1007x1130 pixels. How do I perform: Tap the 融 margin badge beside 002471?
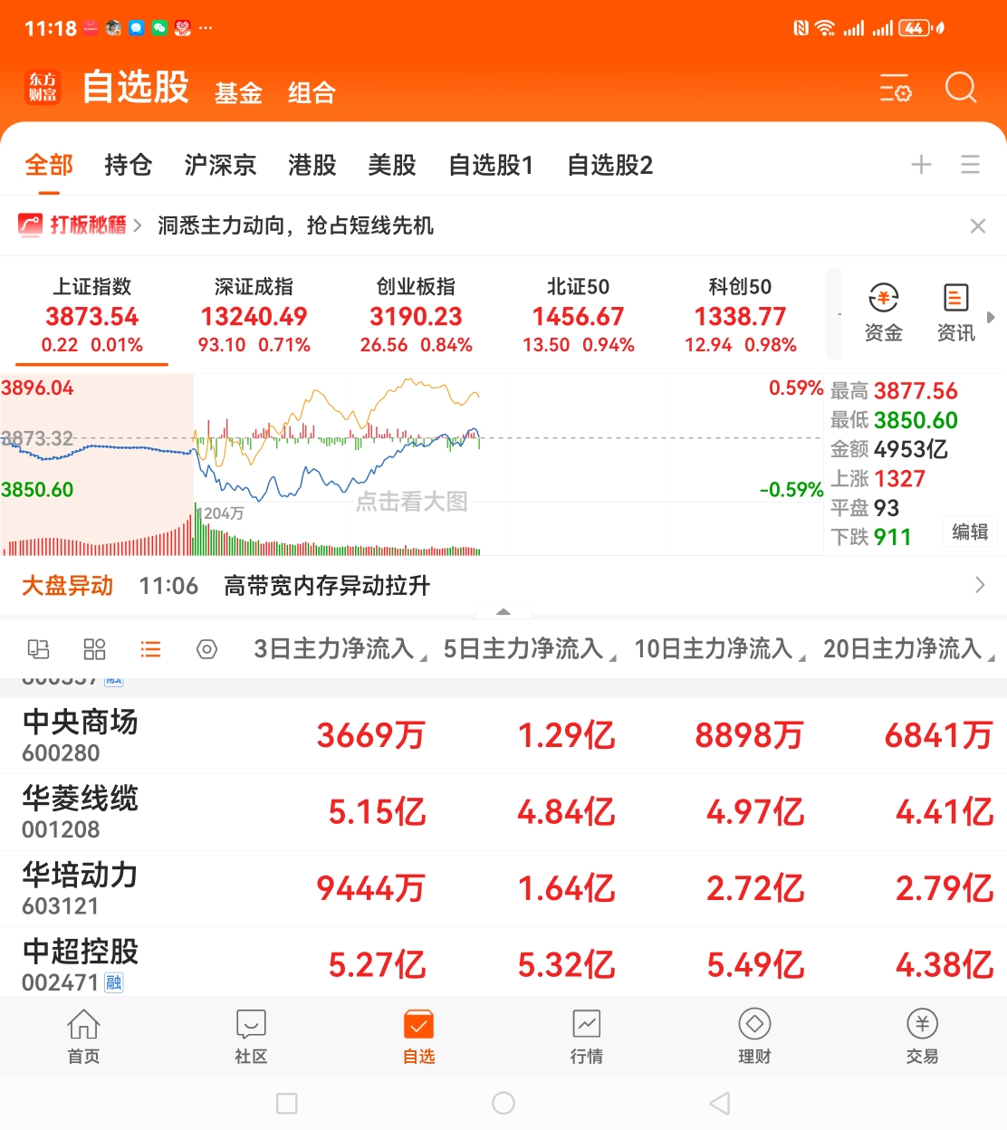(x=114, y=982)
